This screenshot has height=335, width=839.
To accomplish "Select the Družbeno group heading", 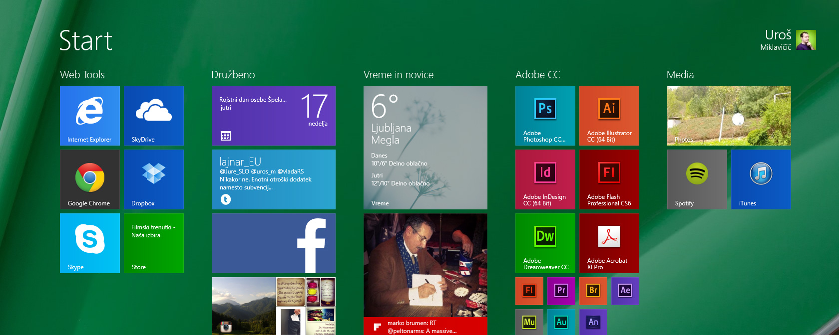I will (233, 75).
